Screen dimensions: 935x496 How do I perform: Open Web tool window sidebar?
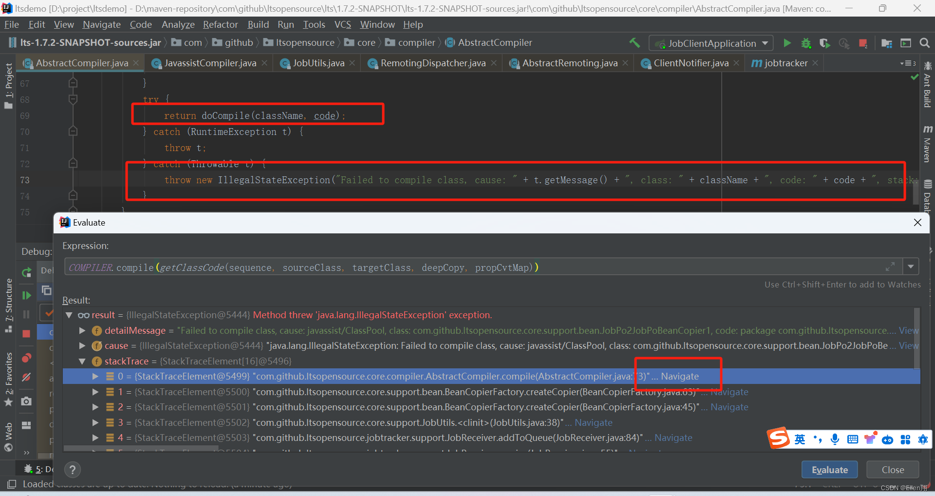[x=8, y=437]
